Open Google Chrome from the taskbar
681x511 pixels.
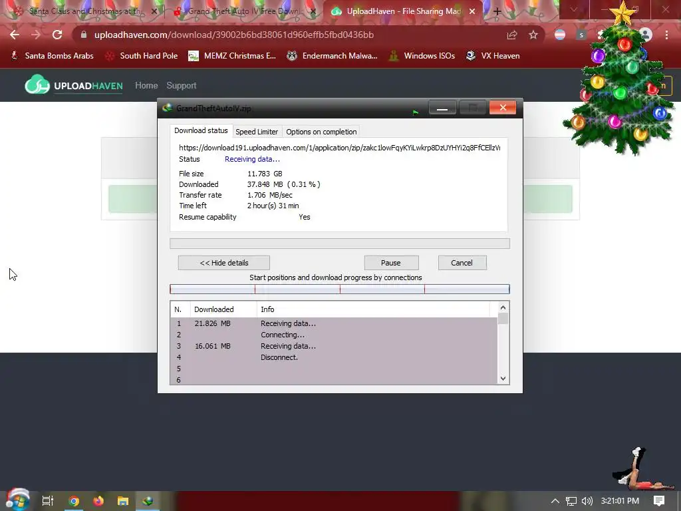click(x=74, y=501)
